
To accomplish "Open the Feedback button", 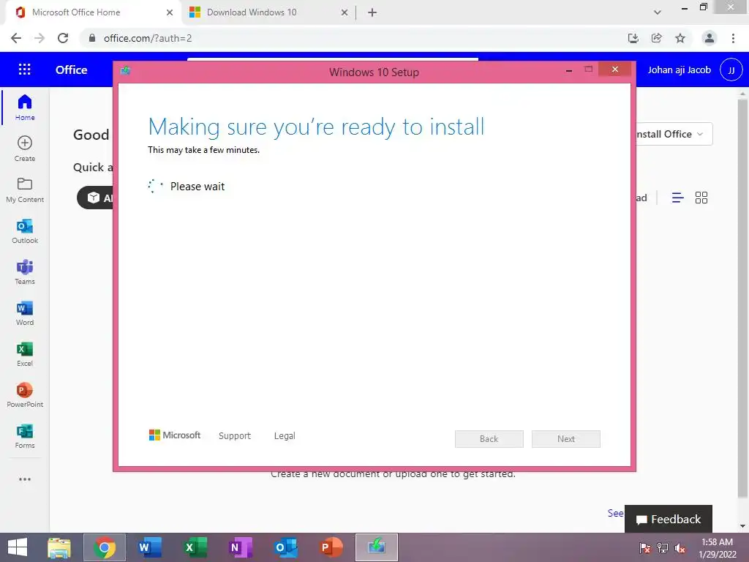I will (x=669, y=519).
